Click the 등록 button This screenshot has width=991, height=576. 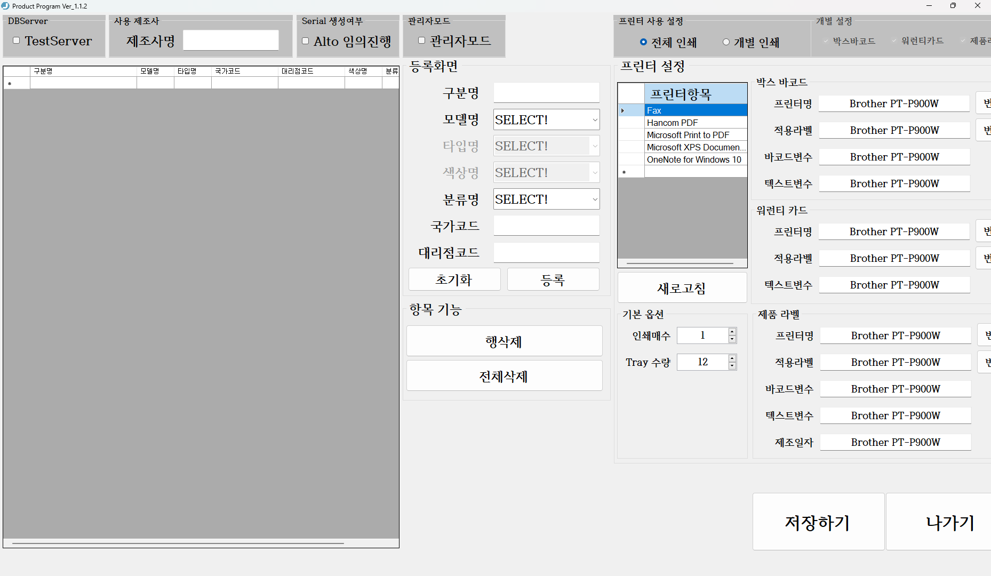[x=553, y=279]
